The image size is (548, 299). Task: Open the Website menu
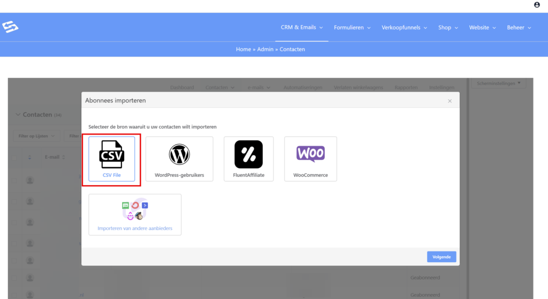[482, 27]
